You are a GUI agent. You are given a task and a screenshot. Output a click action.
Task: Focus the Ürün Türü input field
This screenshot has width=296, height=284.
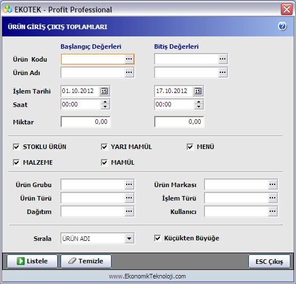(x=93, y=198)
